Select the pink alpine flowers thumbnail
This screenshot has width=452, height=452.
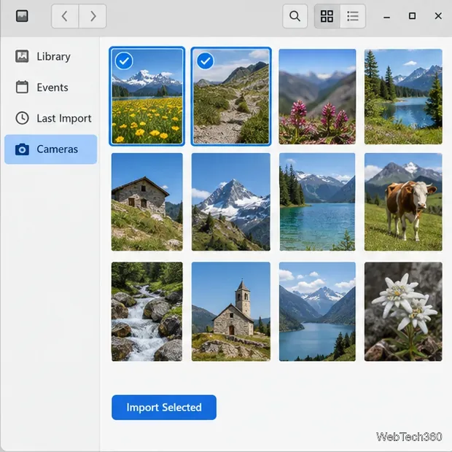point(317,96)
